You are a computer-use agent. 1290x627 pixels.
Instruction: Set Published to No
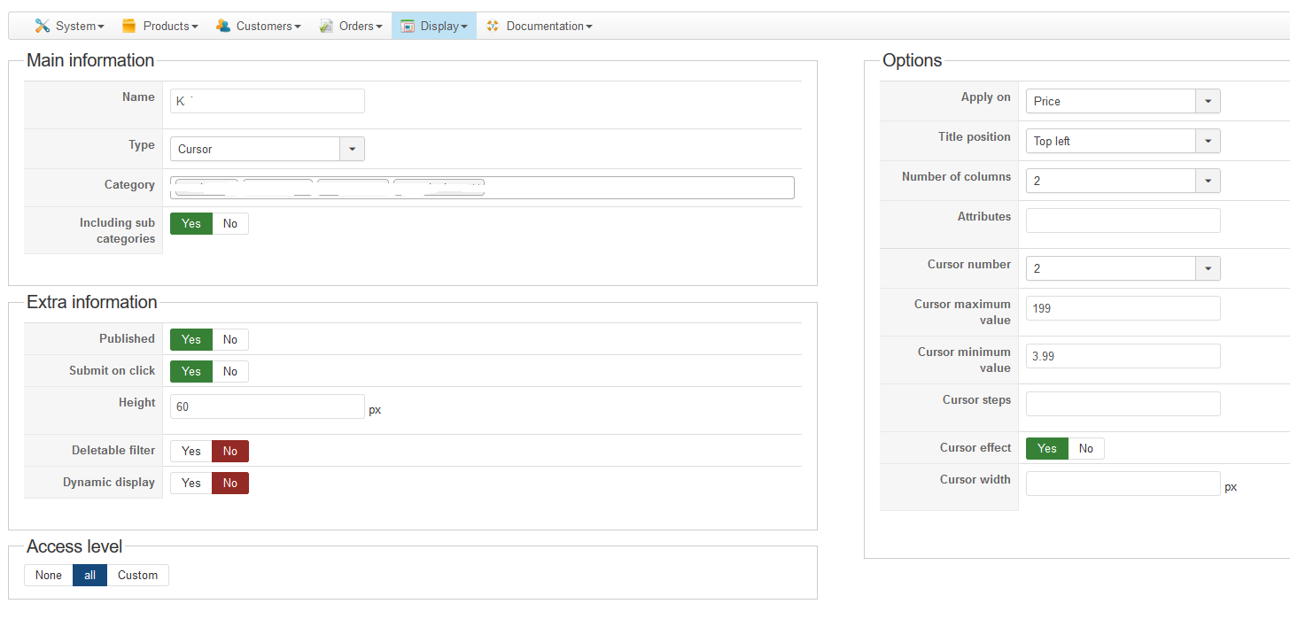click(x=230, y=339)
